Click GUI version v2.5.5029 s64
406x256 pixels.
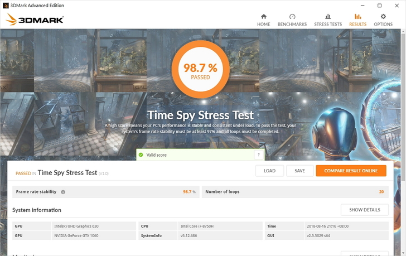318,235
